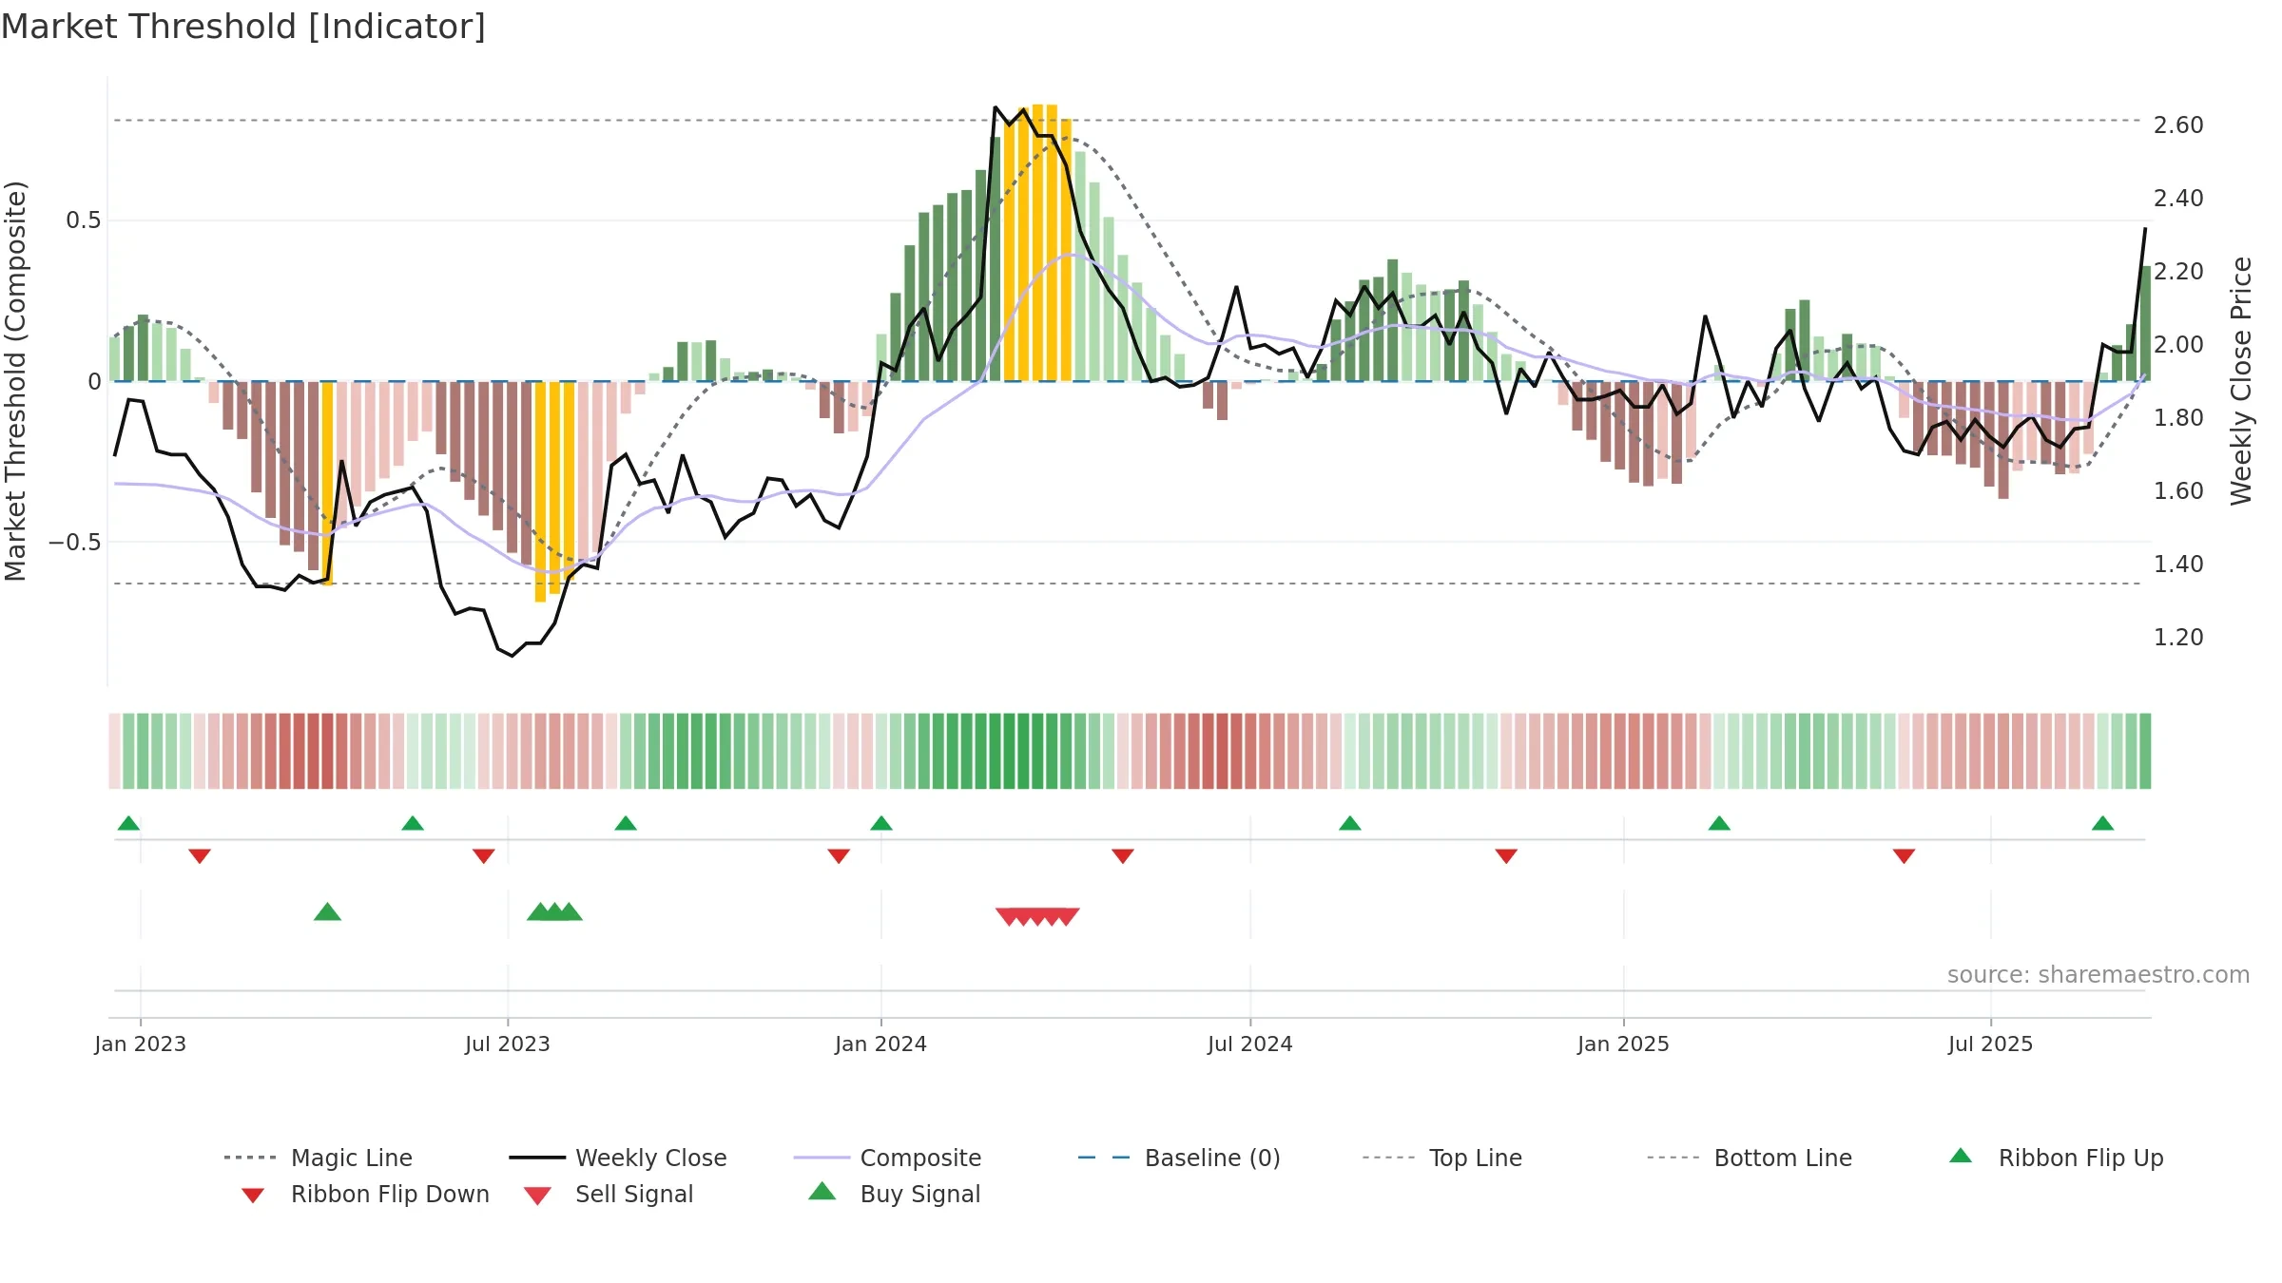Click the Jul 2025 axis label
This screenshot has width=2282, height=1283.
pyautogui.click(x=1991, y=1044)
